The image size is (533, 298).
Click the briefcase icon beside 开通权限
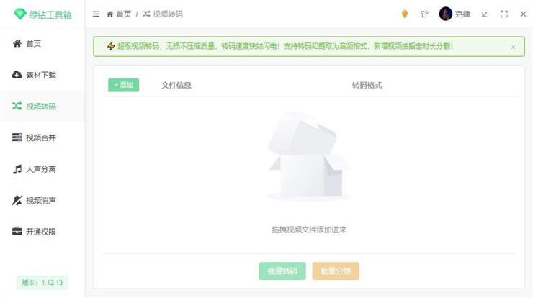(17, 231)
